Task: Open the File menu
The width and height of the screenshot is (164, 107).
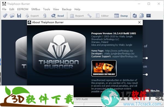Action: [x=4, y=9]
